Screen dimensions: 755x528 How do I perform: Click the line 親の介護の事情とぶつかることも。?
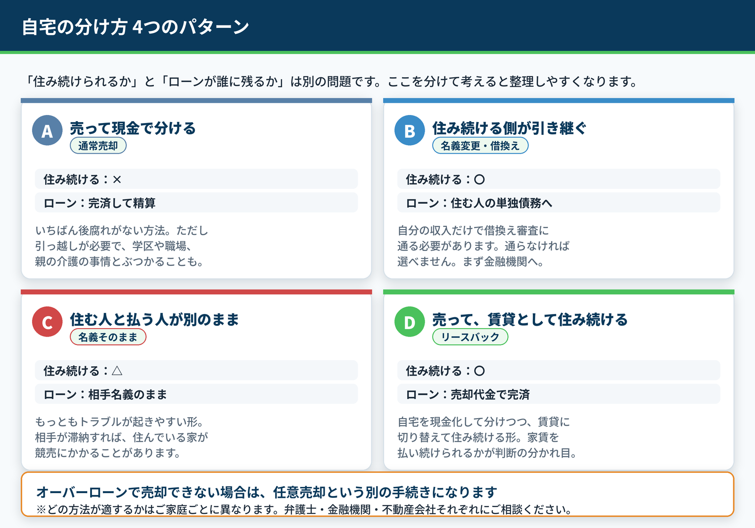click(x=120, y=262)
